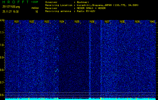Image resolution: width=158 pixels, height=100 pixels.
Task: Click the Receiving Location label
Action: point(59,5)
